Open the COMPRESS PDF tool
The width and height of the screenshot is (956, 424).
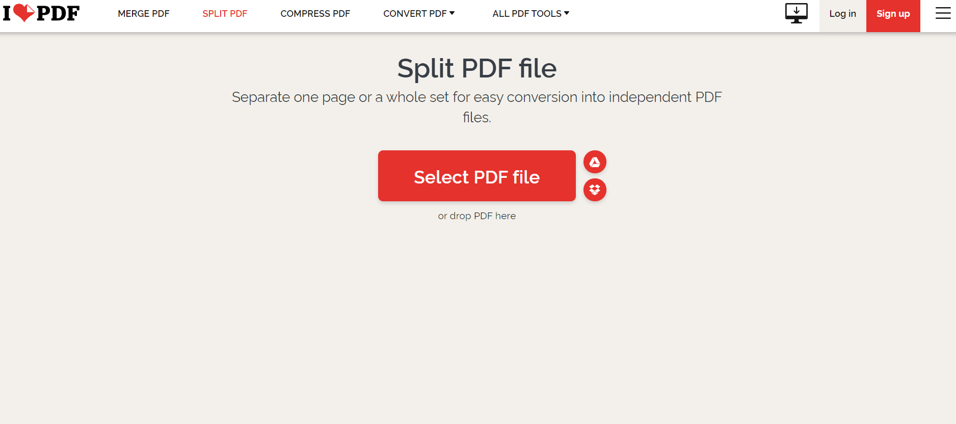[x=315, y=14]
